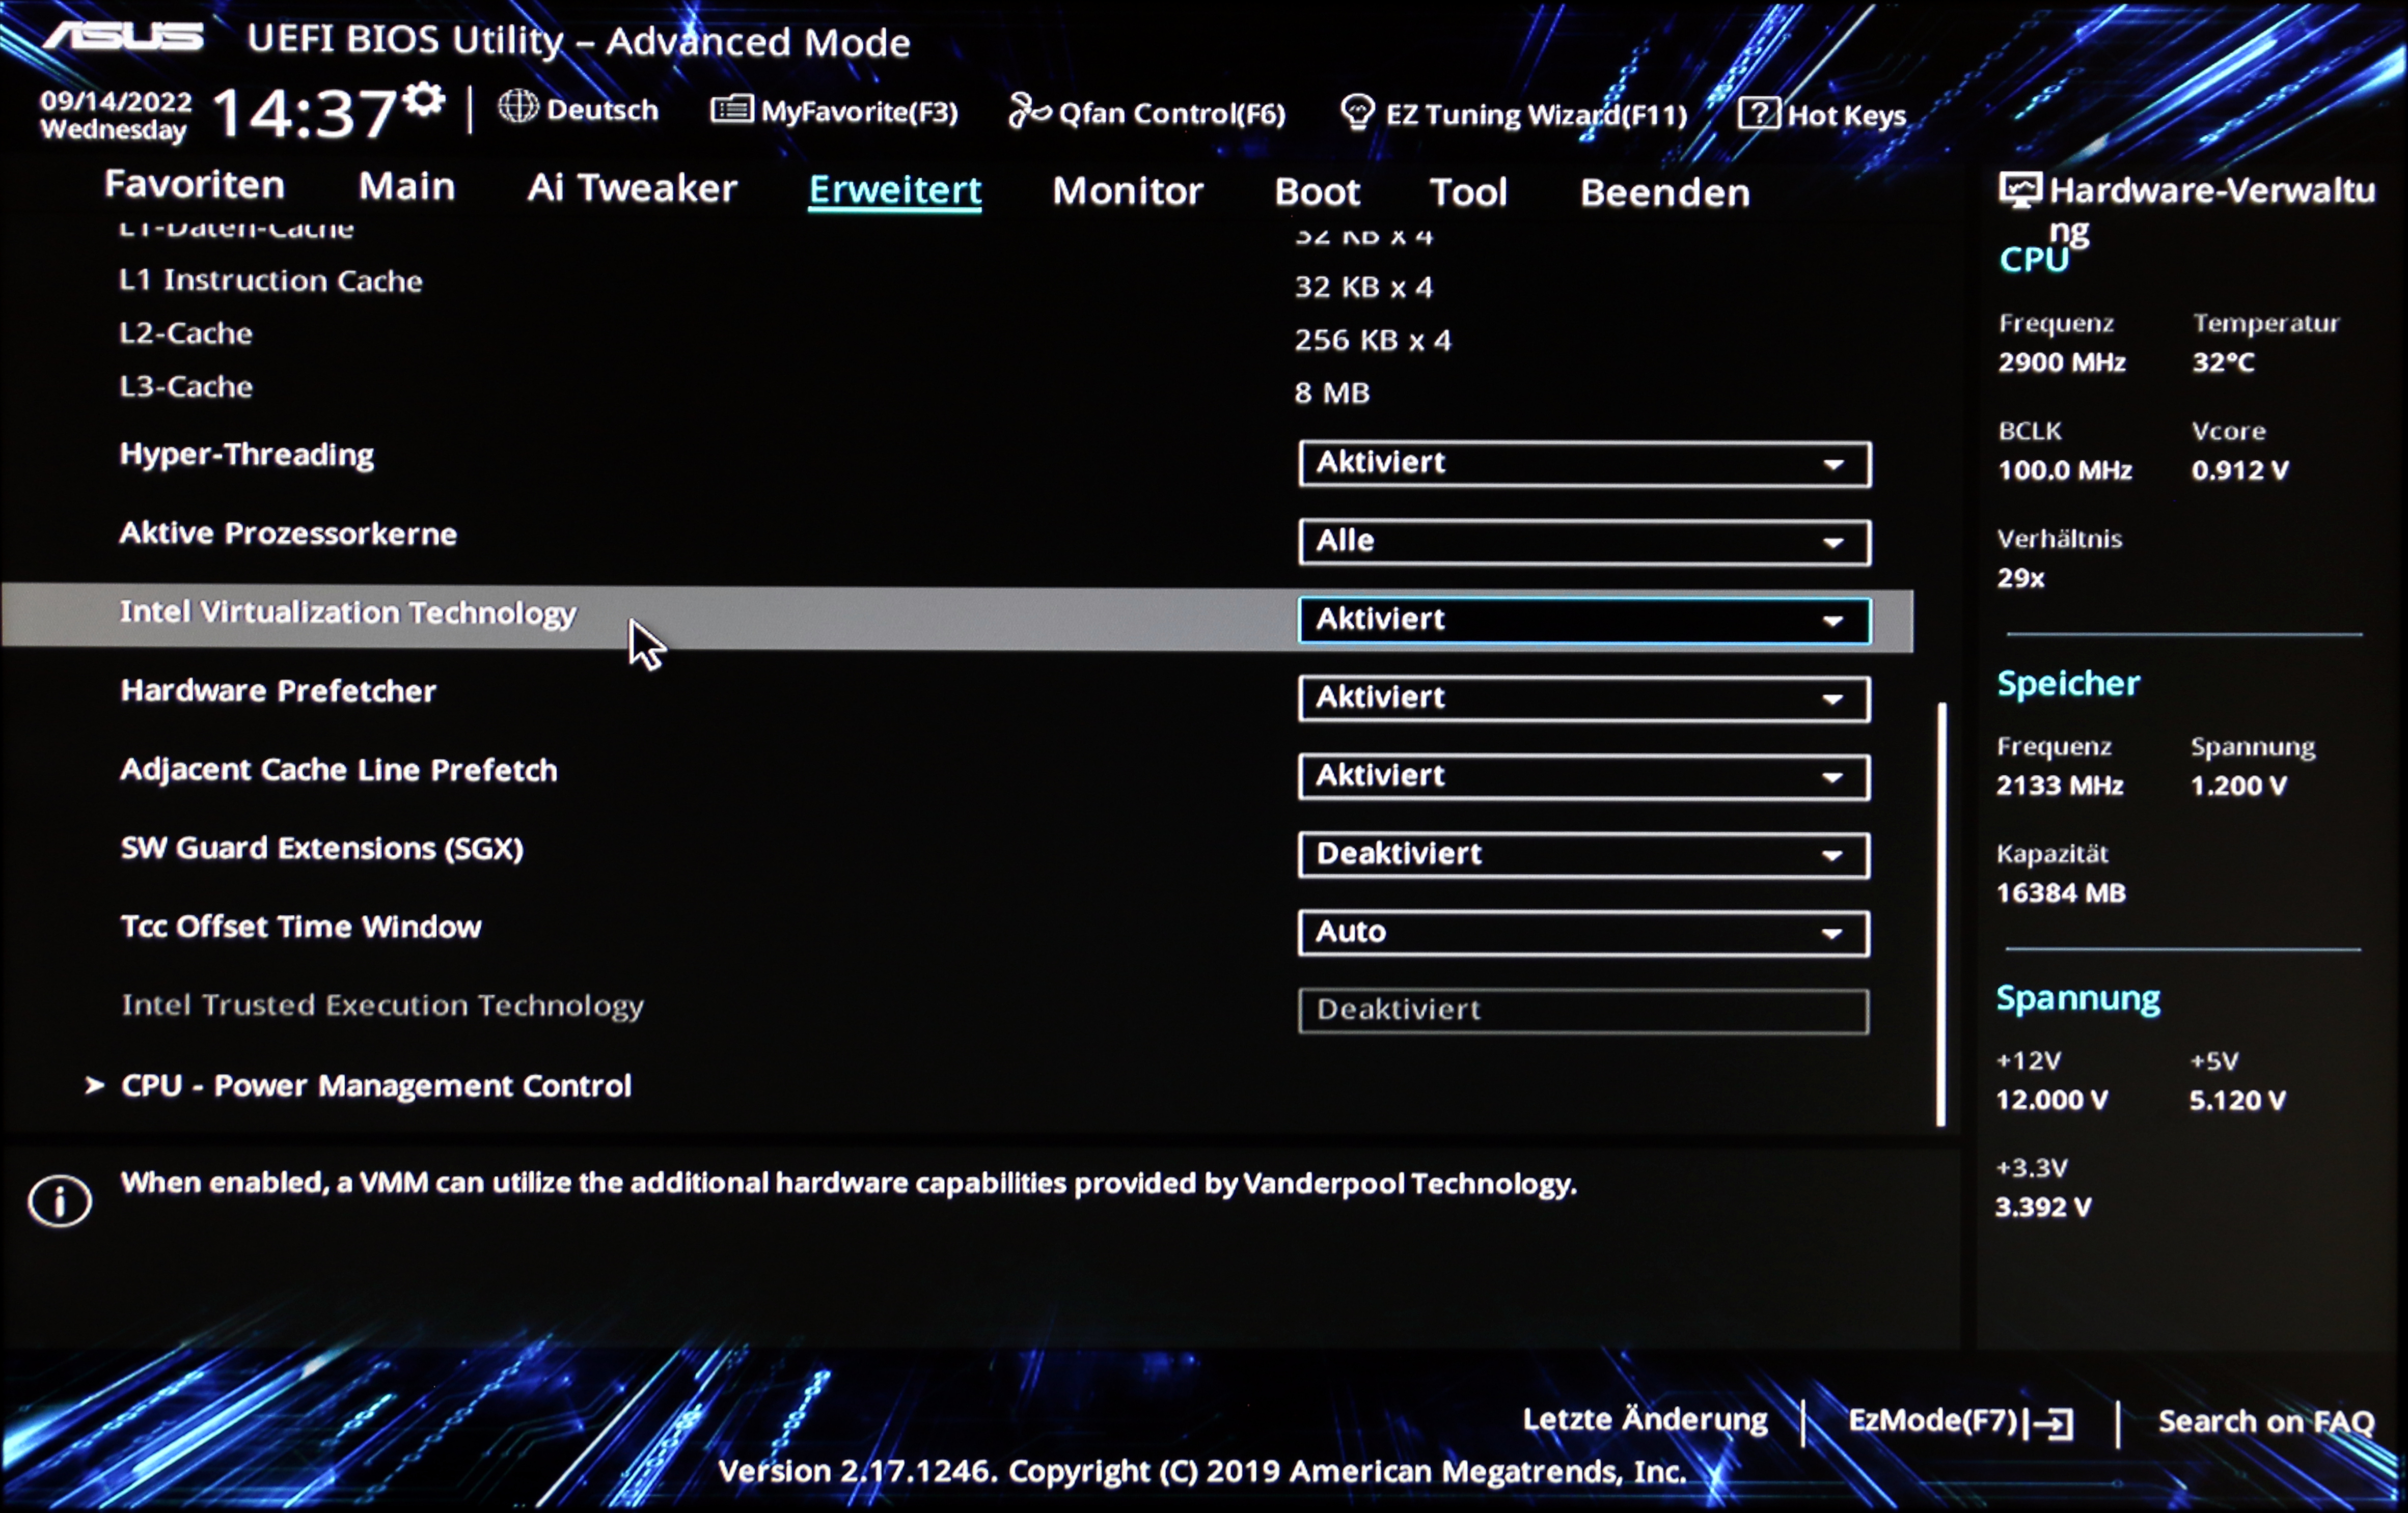2408x1513 pixels.
Task: Launch EZ Tuning Wizard bulb icon
Action: click(1357, 112)
